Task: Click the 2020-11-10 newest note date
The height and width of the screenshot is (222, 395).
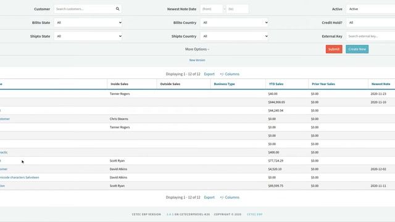Action: coord(378,102)
